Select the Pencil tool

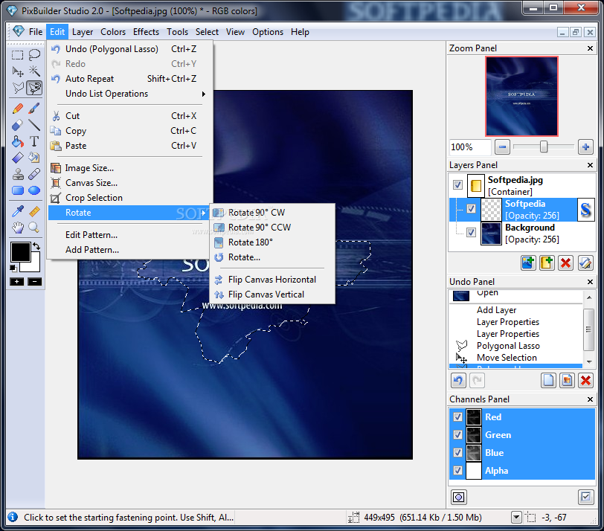(17, 109)
